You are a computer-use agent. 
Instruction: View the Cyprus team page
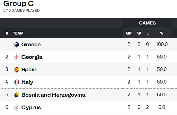click(31, 107)
